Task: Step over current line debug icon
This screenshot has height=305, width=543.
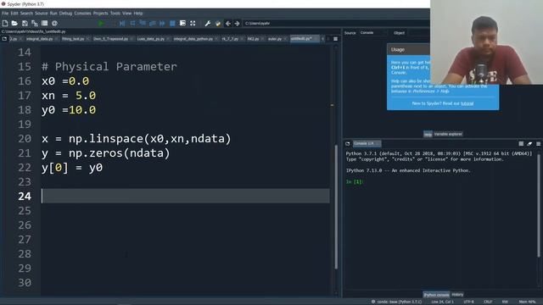Action: point(132,24)
